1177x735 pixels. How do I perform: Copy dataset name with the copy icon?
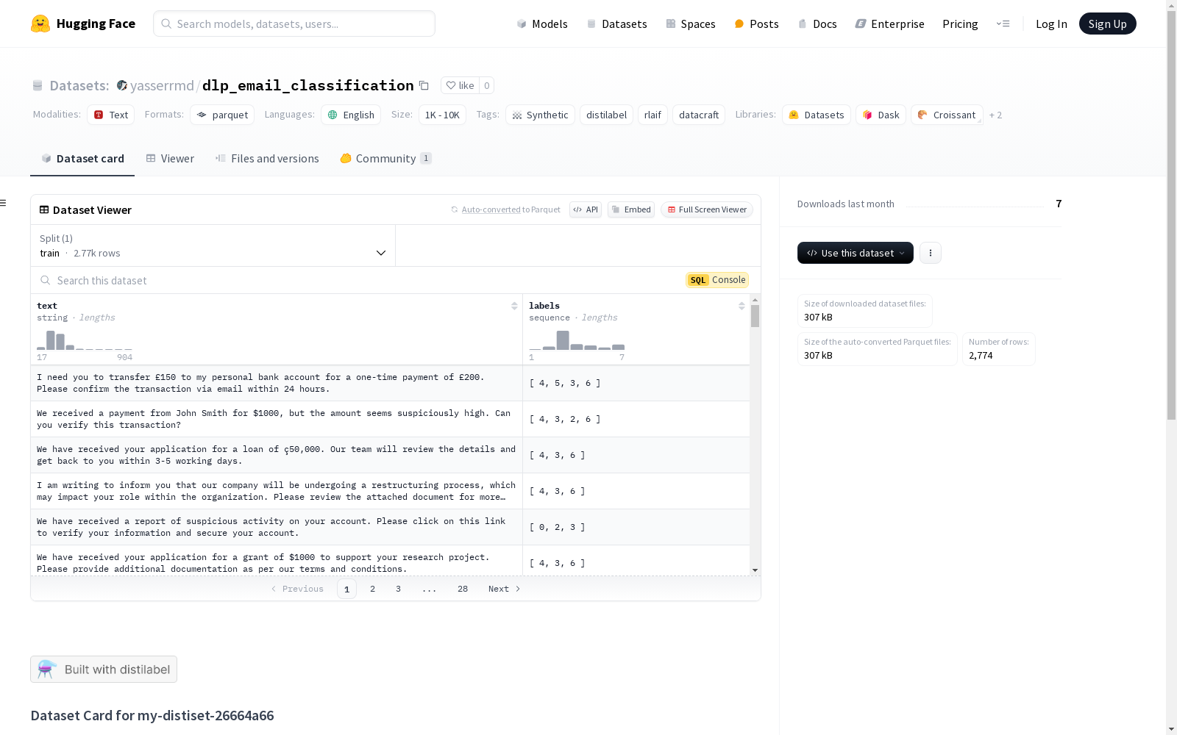[x=424, y=85]
